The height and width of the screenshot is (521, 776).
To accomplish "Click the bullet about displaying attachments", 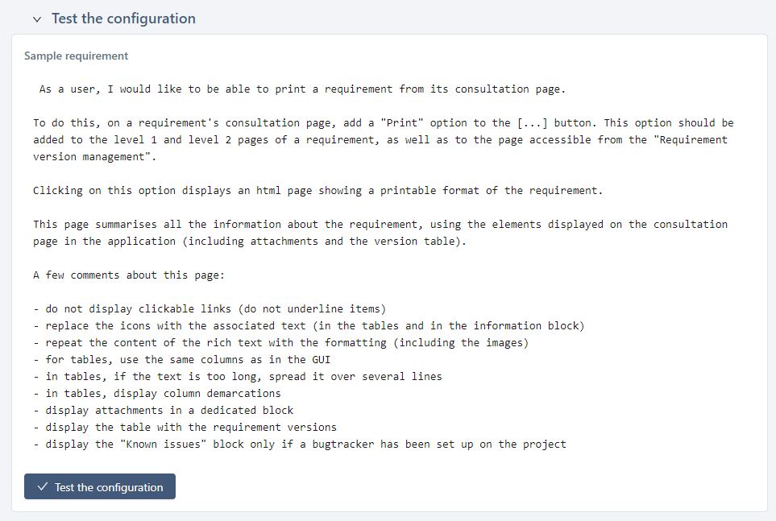I will click(x=161, y=410).
